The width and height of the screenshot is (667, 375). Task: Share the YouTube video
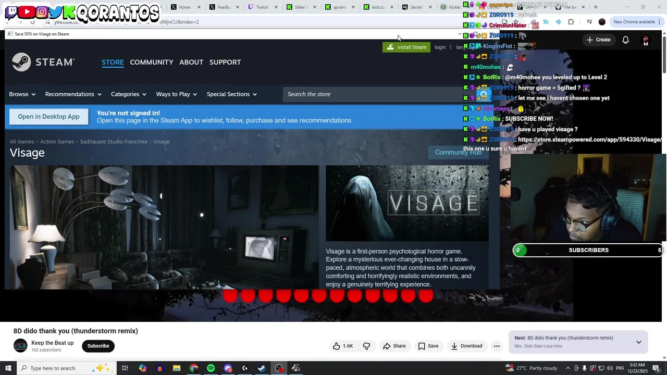coord(394,346)
